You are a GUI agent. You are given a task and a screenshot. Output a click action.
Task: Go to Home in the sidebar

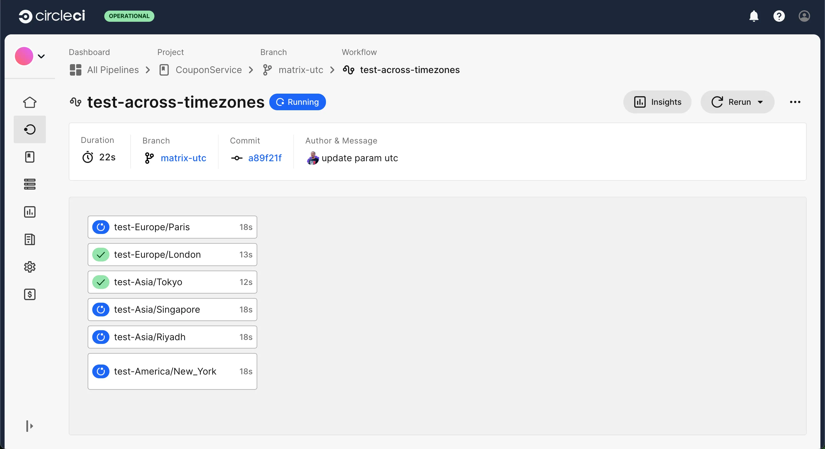click(30, 102)
